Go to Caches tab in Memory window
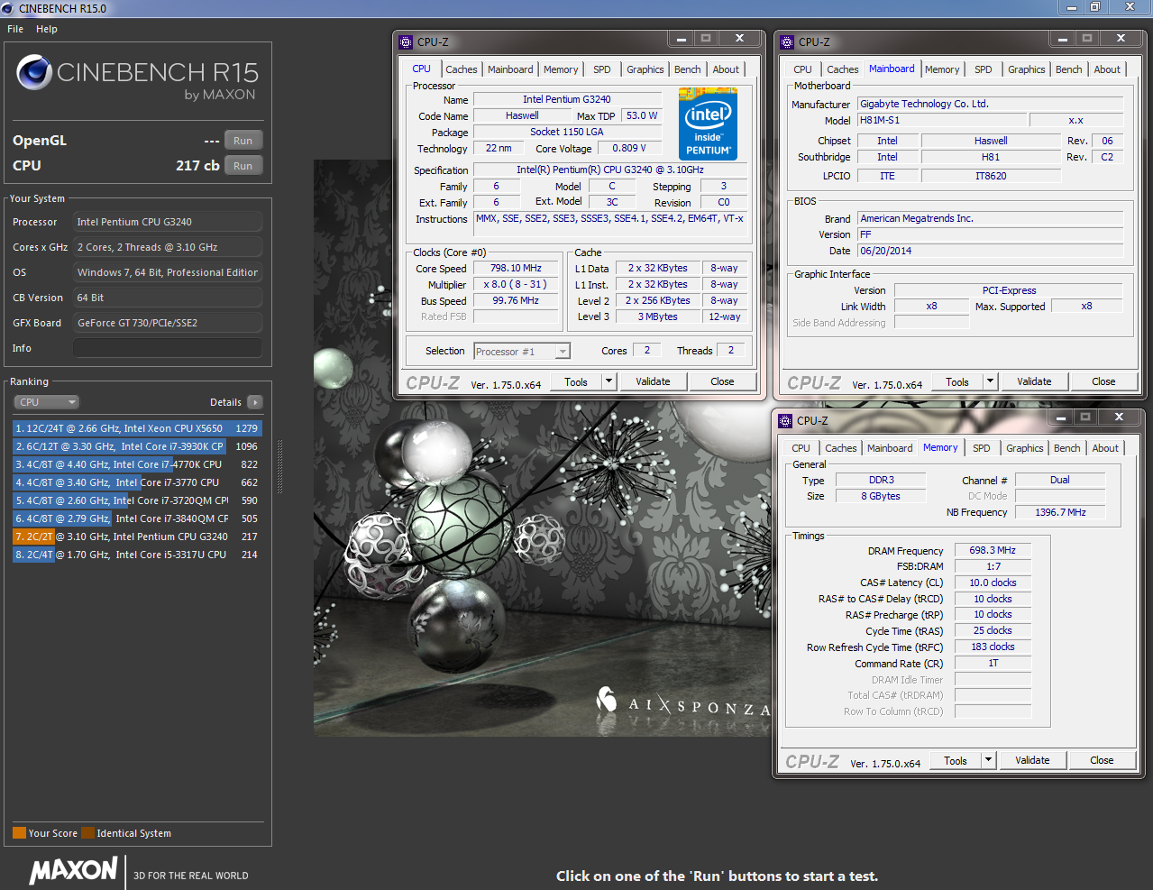Screen dimensions: 1153x890 (841, 448)
